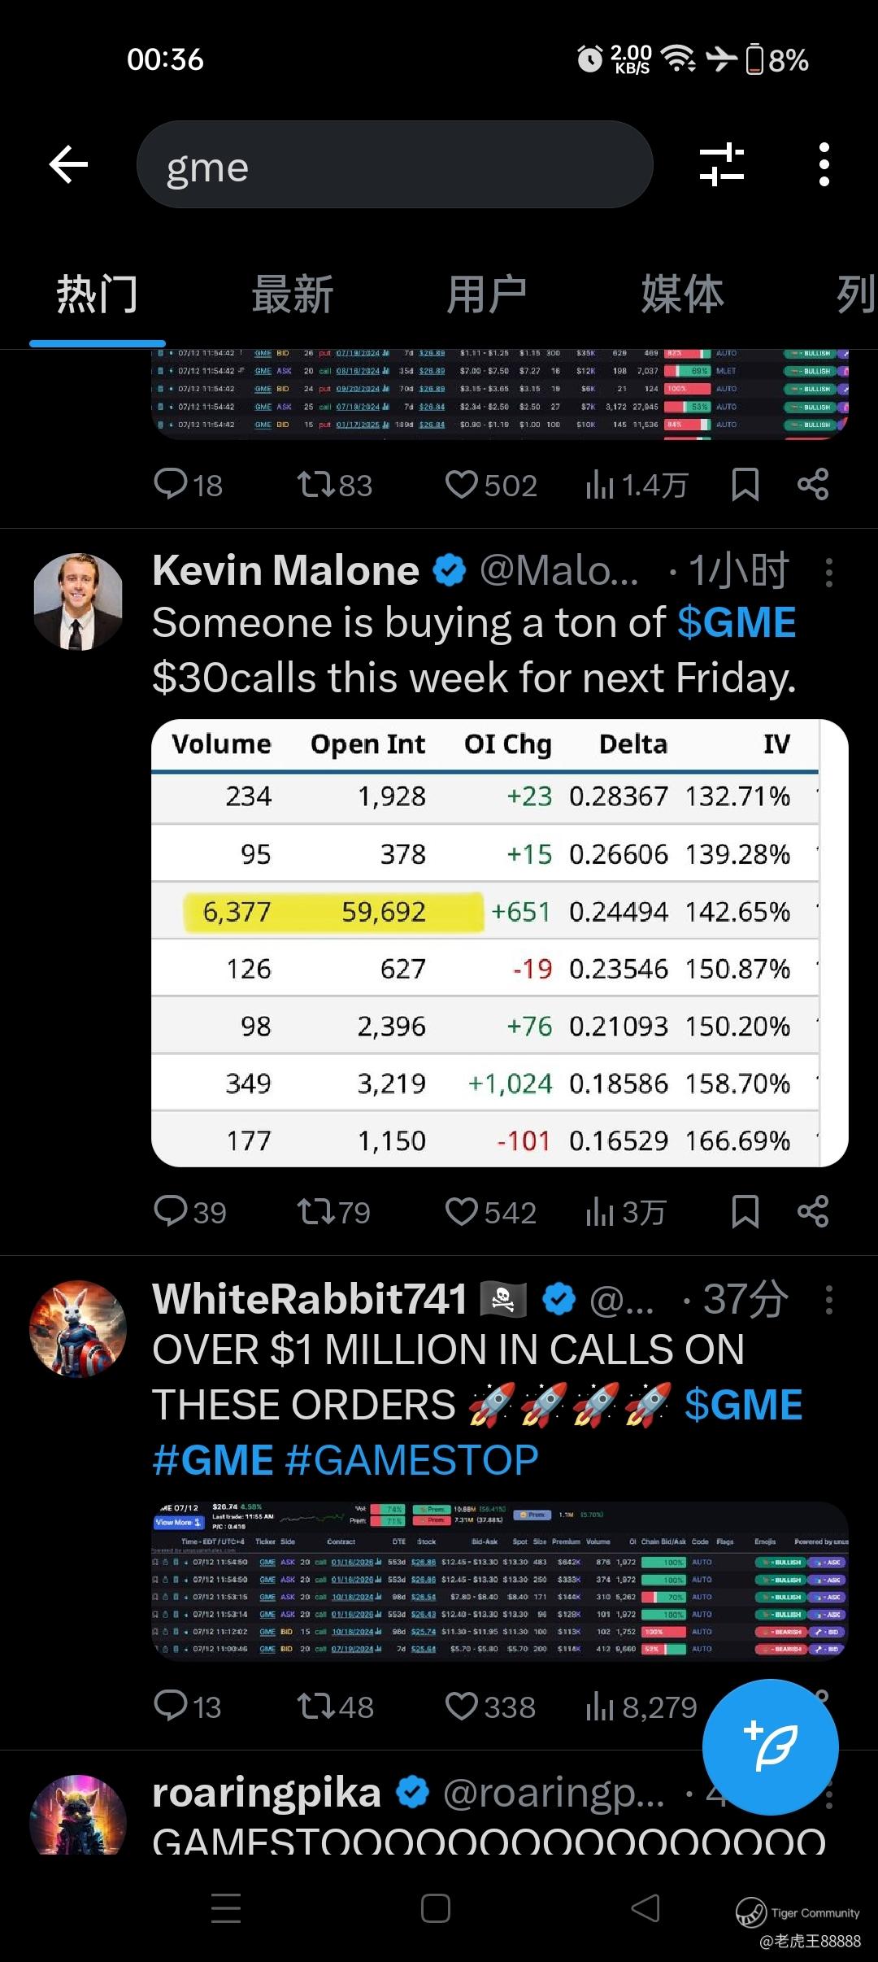
Task: Open the search filter settings icon
Action: point(722,164)
